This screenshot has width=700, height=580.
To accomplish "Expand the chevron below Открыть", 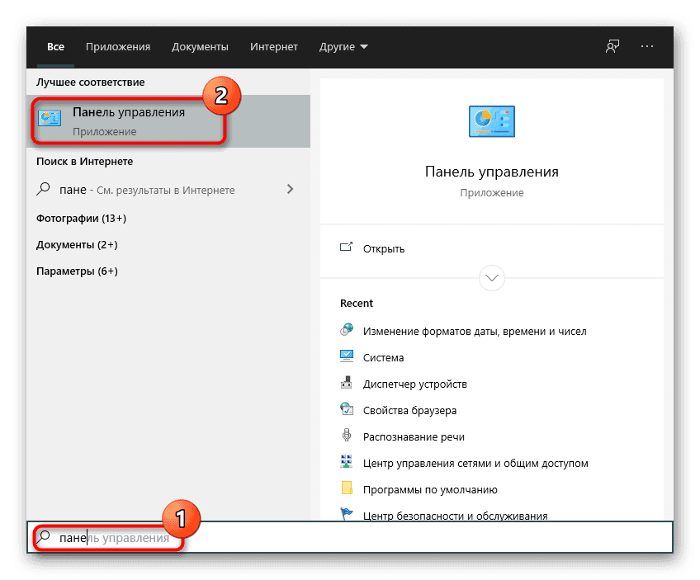I will [491, 278].
